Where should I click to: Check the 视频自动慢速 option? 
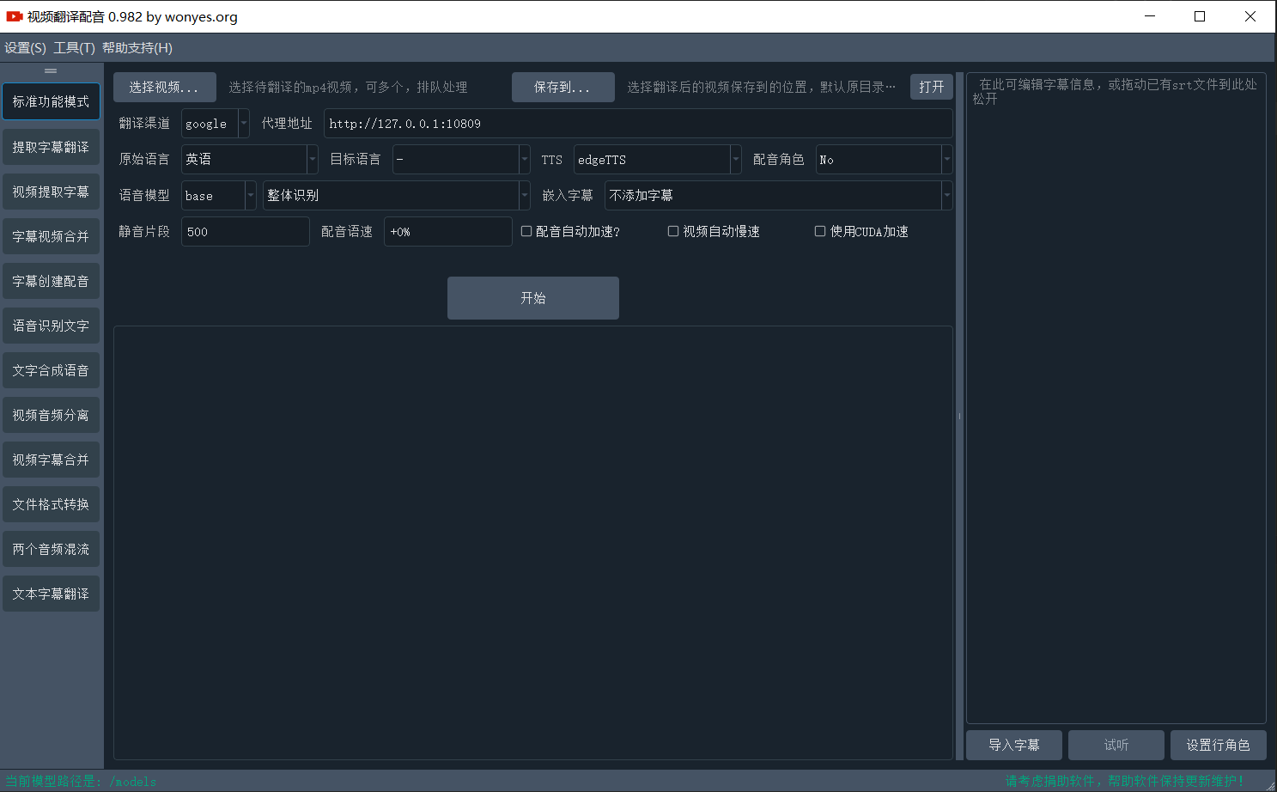click(673, 230)
